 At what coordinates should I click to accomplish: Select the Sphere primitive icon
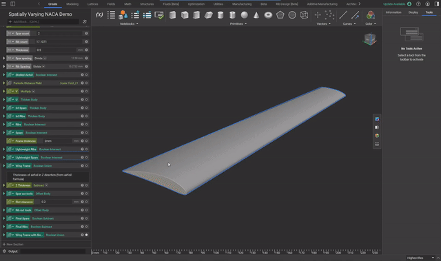tap(245, 15)
